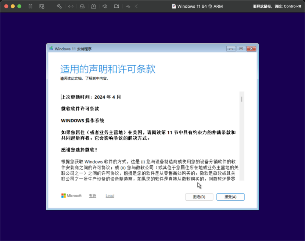Click the macOS yellow minimize button
Viewport: 305px width, 241px height.
(13, 6)
